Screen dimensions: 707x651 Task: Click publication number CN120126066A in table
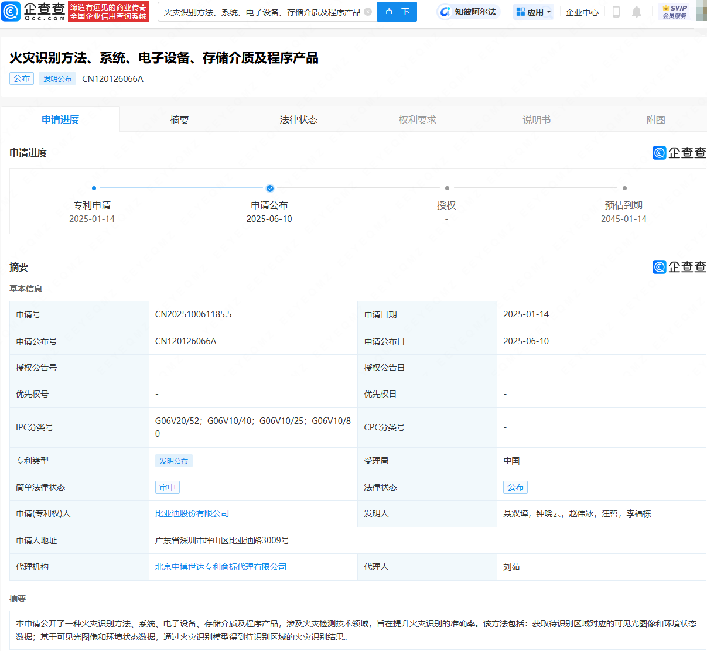click(x=186, y=341)
